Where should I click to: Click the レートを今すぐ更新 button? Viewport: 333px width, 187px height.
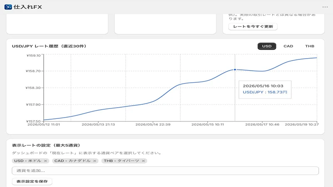(253, 27)
